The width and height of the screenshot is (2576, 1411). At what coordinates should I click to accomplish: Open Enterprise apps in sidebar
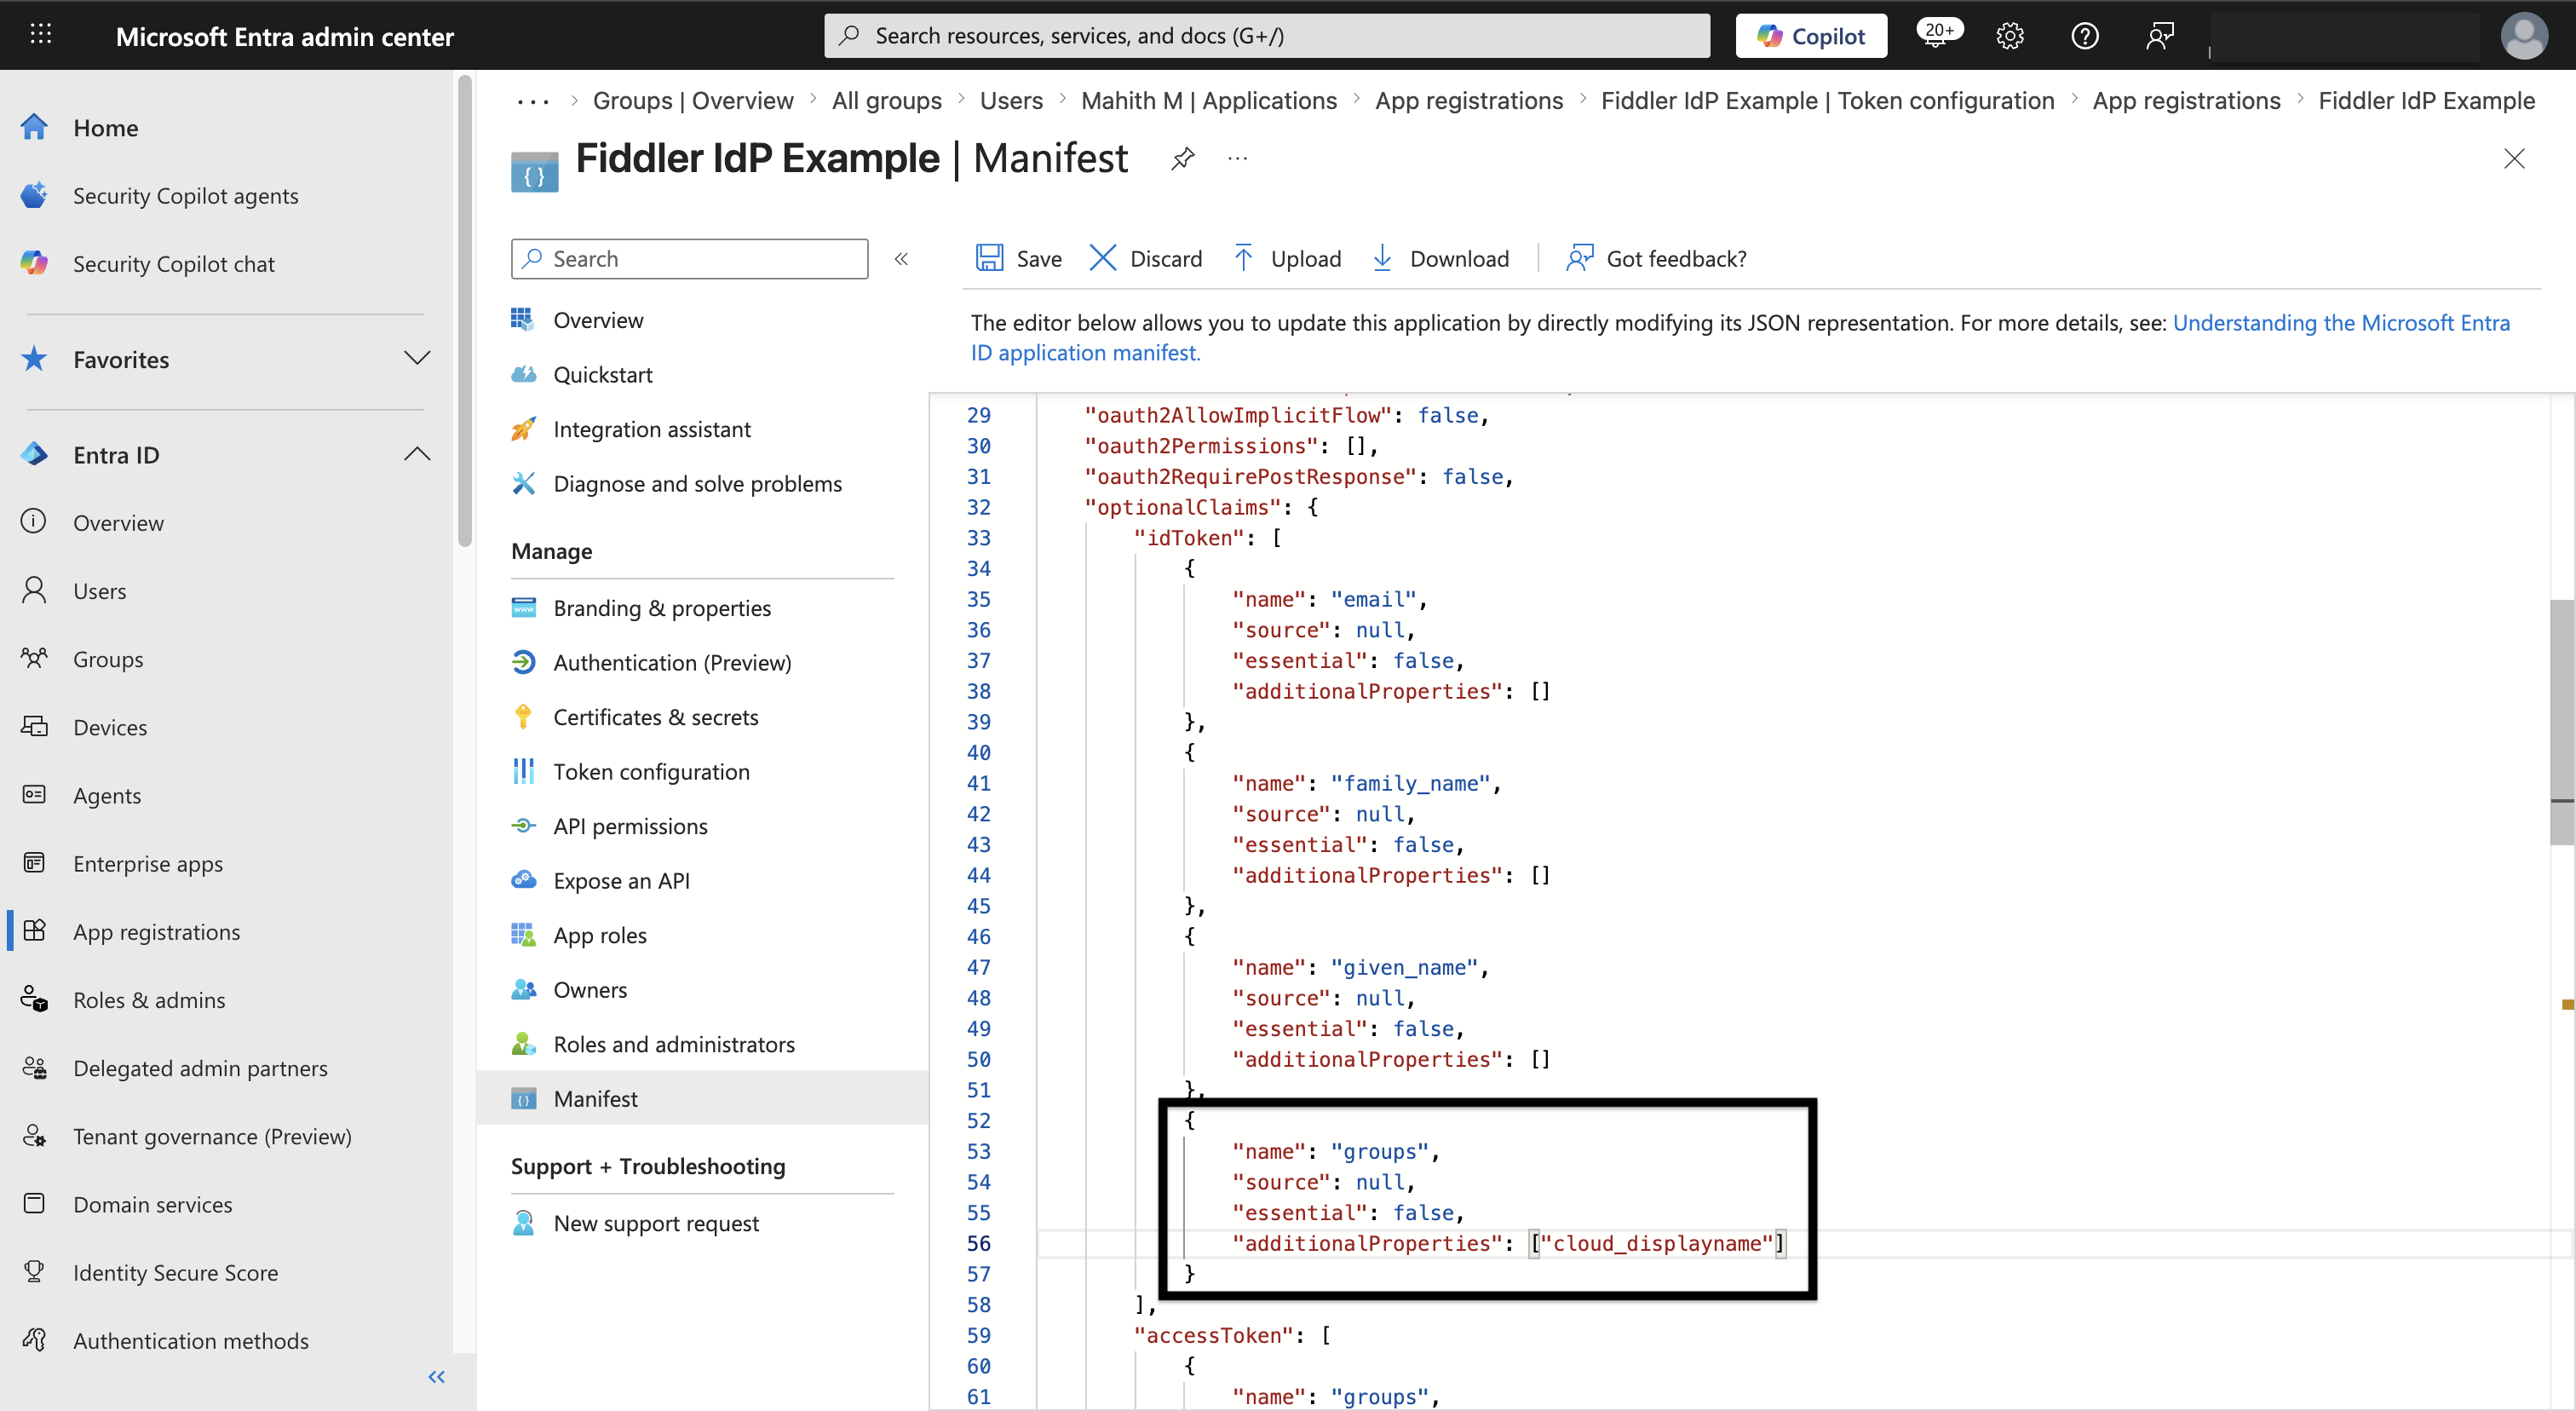coord(147,864)
